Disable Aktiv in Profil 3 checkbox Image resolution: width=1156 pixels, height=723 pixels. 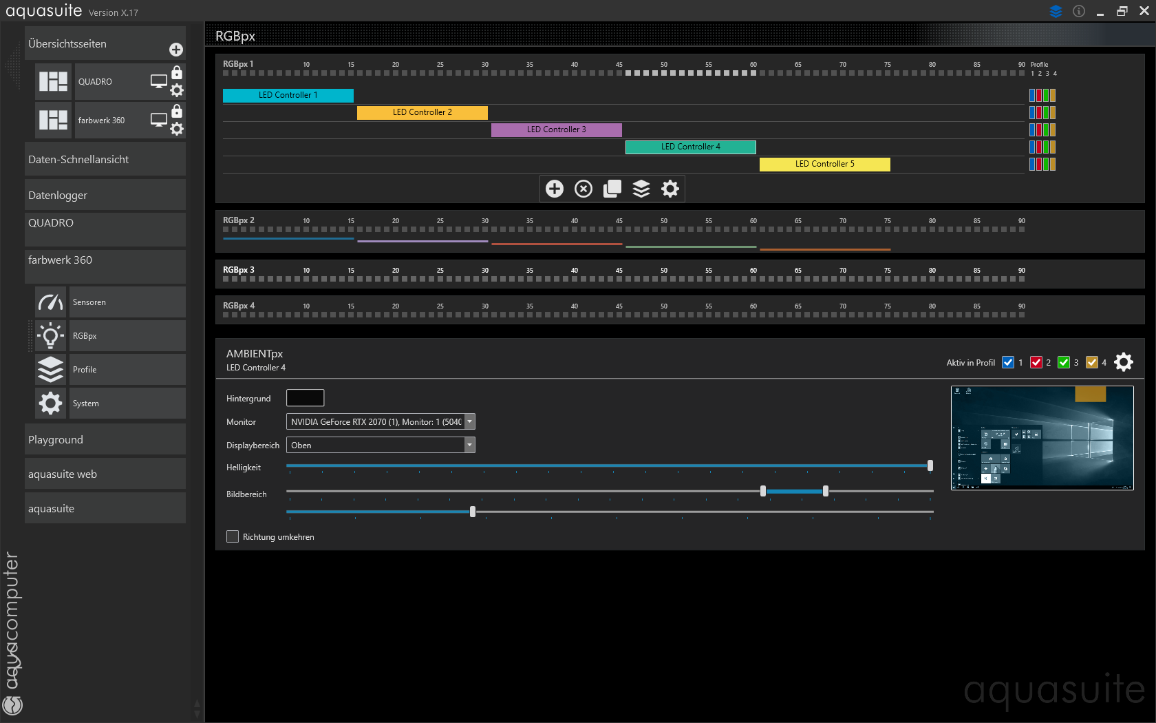(x=1064, y=362)
